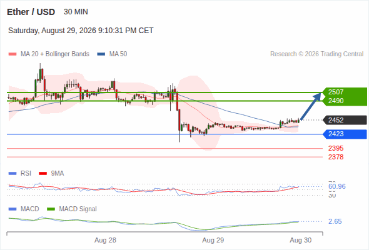Click the MA 20 + Bollinger Bands red swatch
The image size is (369, 250).
(x=13, y=54)
